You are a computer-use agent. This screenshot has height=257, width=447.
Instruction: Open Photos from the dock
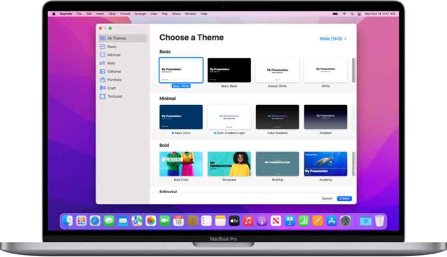[x=150, y=221]
